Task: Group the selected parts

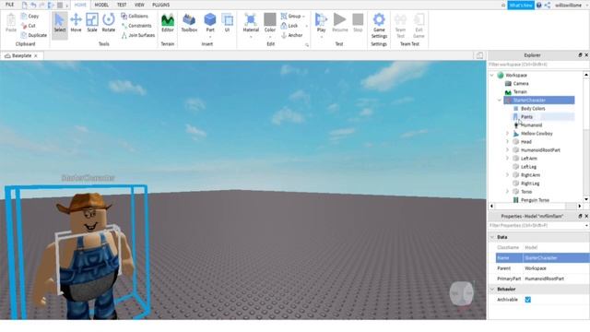Action: [291, 17]
